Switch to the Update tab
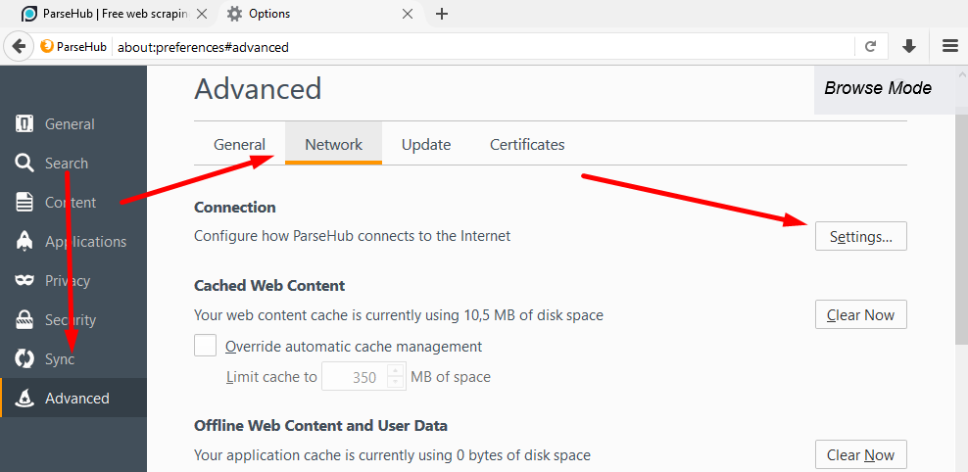968x472 pixels. click(x=426, y=144)
